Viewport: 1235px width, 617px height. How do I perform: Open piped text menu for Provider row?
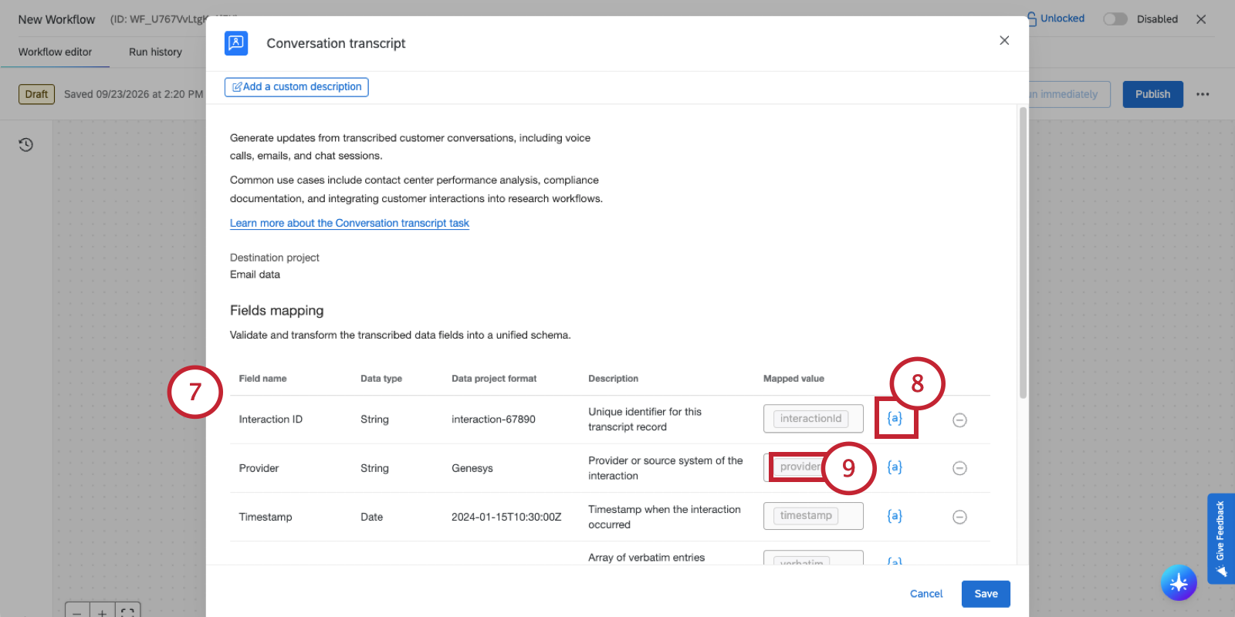coord(895,467)
